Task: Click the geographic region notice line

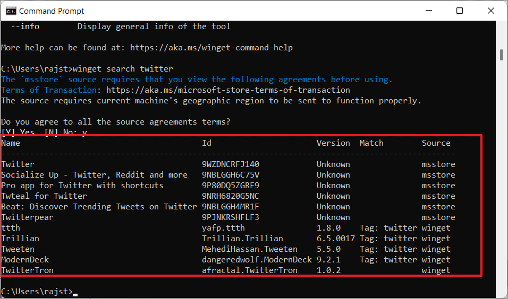Action: coord(211,101)
